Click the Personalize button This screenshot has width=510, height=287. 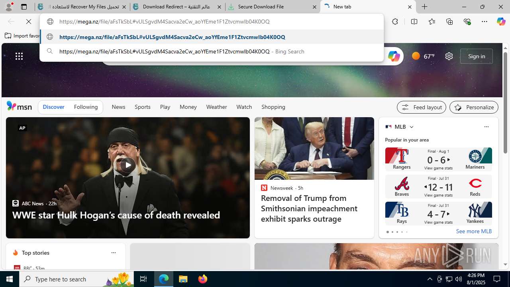tap(474, 107)
